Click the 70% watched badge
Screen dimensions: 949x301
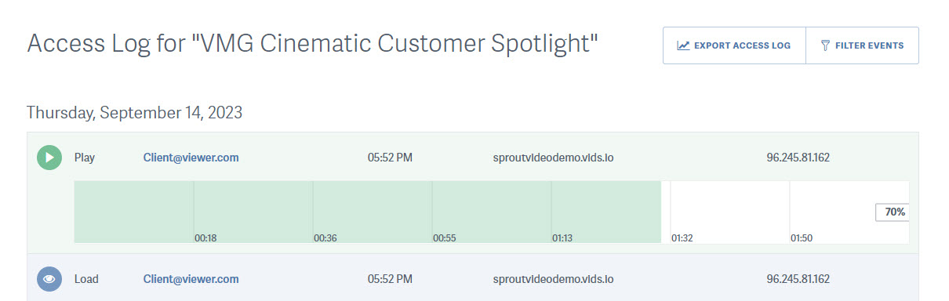tap(893, 212)
